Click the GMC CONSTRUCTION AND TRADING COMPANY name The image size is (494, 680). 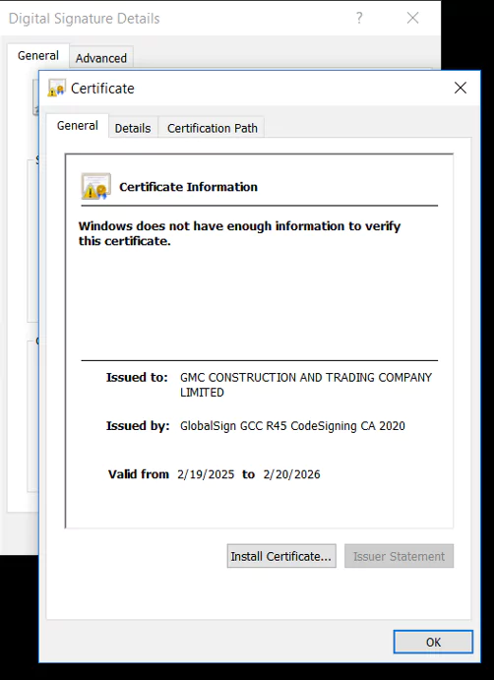(306, 385)
